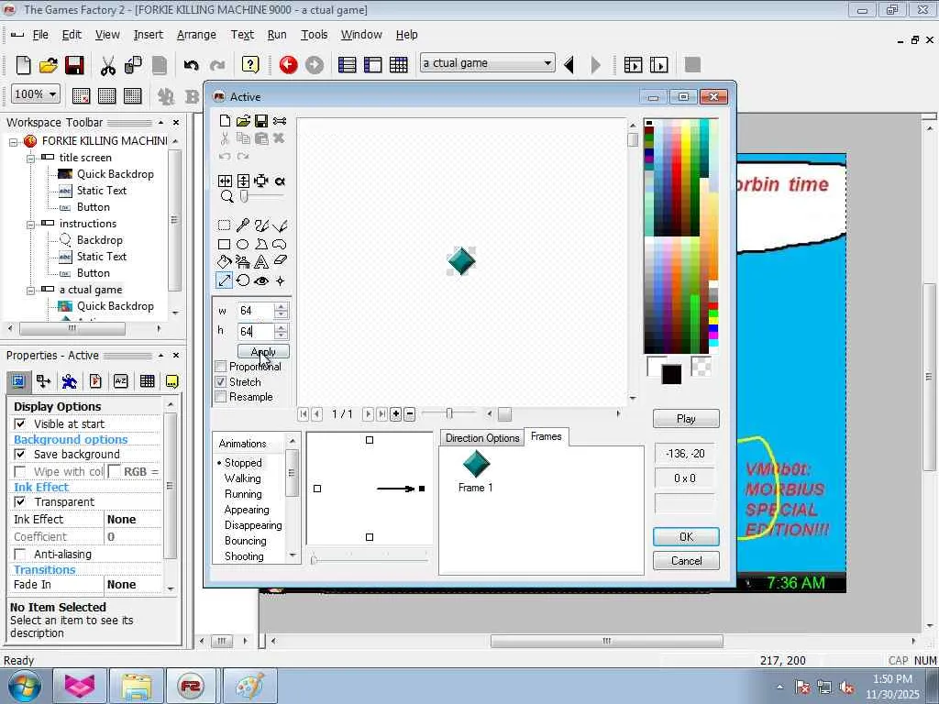Switch to the Frames tab
Viewport: 939px width, 704px height.
(547, 436)
